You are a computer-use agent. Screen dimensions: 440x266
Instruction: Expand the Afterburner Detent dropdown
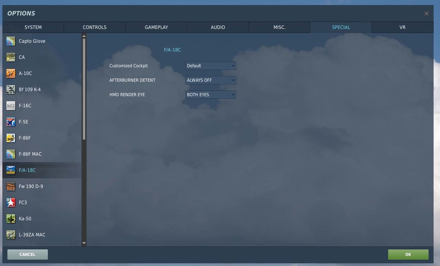click(x=210, y=80)
